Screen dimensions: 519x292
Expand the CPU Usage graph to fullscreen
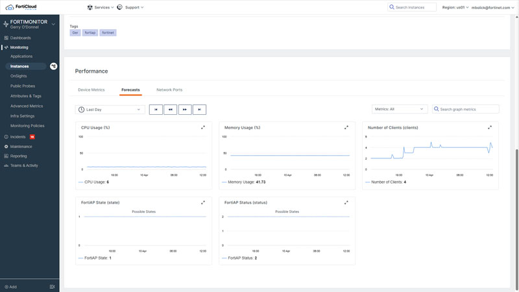click(x=203, y=128)
